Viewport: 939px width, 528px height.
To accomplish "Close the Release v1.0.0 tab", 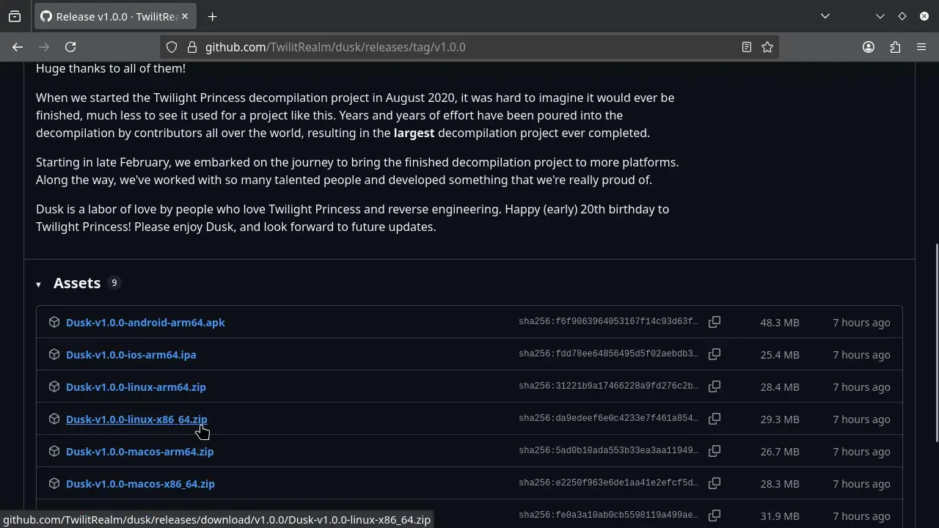I will tap(185, 16).
